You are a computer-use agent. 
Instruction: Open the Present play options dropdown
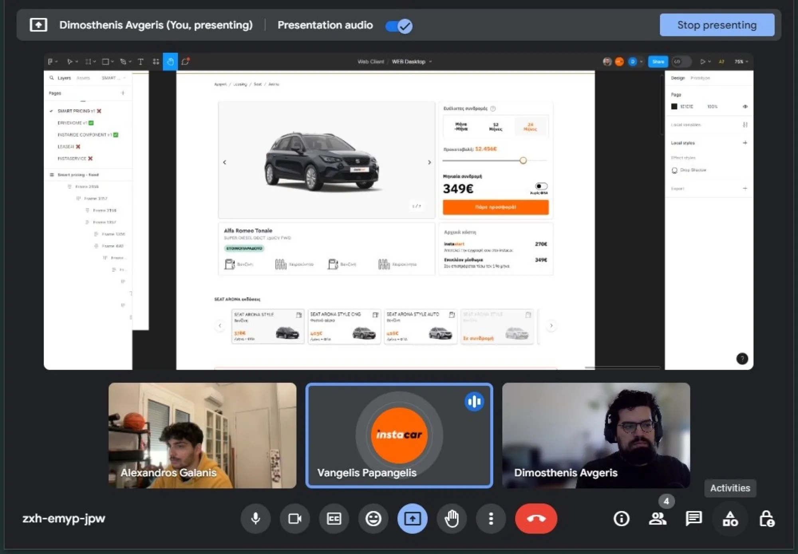click(x=709, y=62)
